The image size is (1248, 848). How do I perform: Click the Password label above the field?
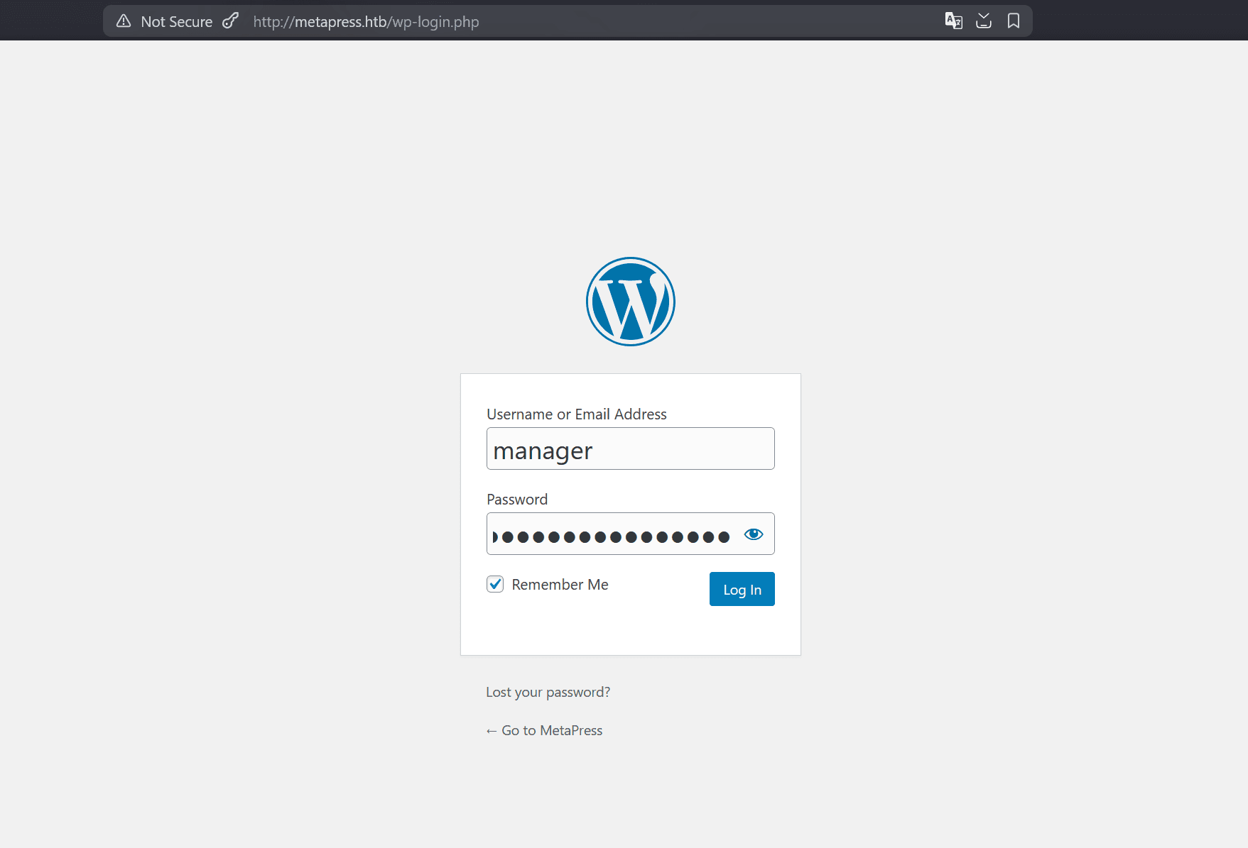(516, 499)
